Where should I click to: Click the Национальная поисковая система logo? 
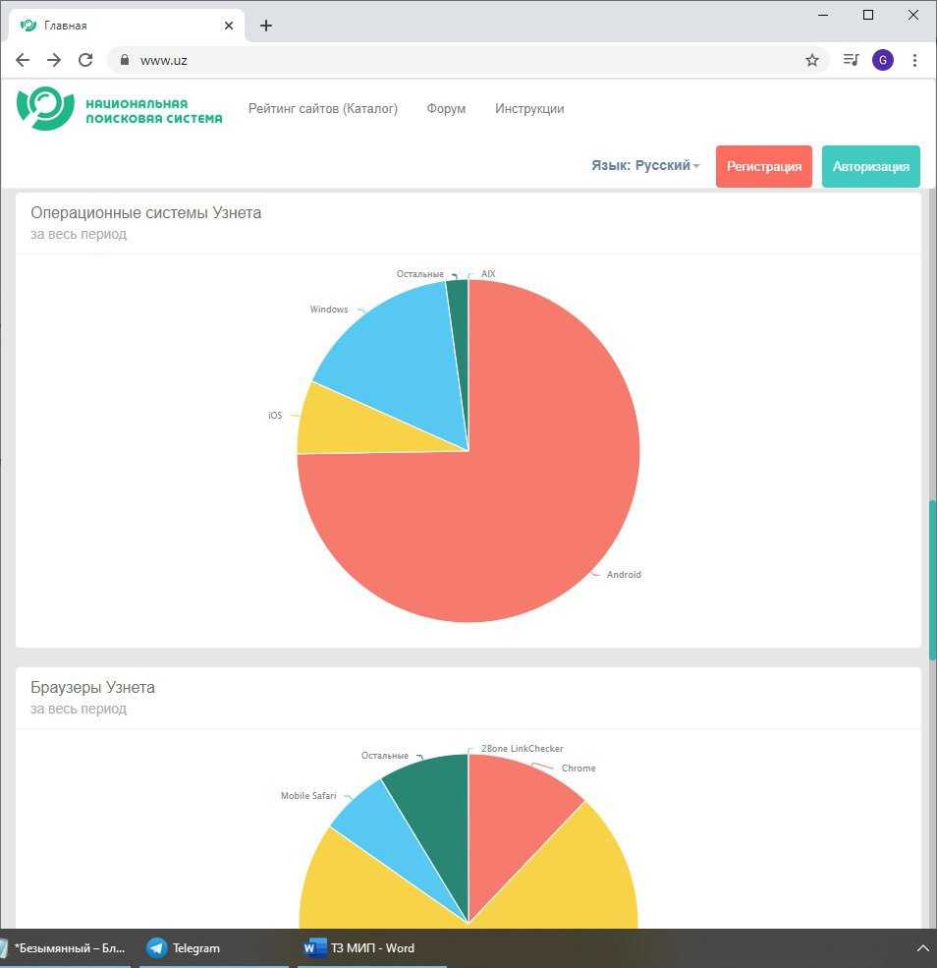[x=120, y=109]
